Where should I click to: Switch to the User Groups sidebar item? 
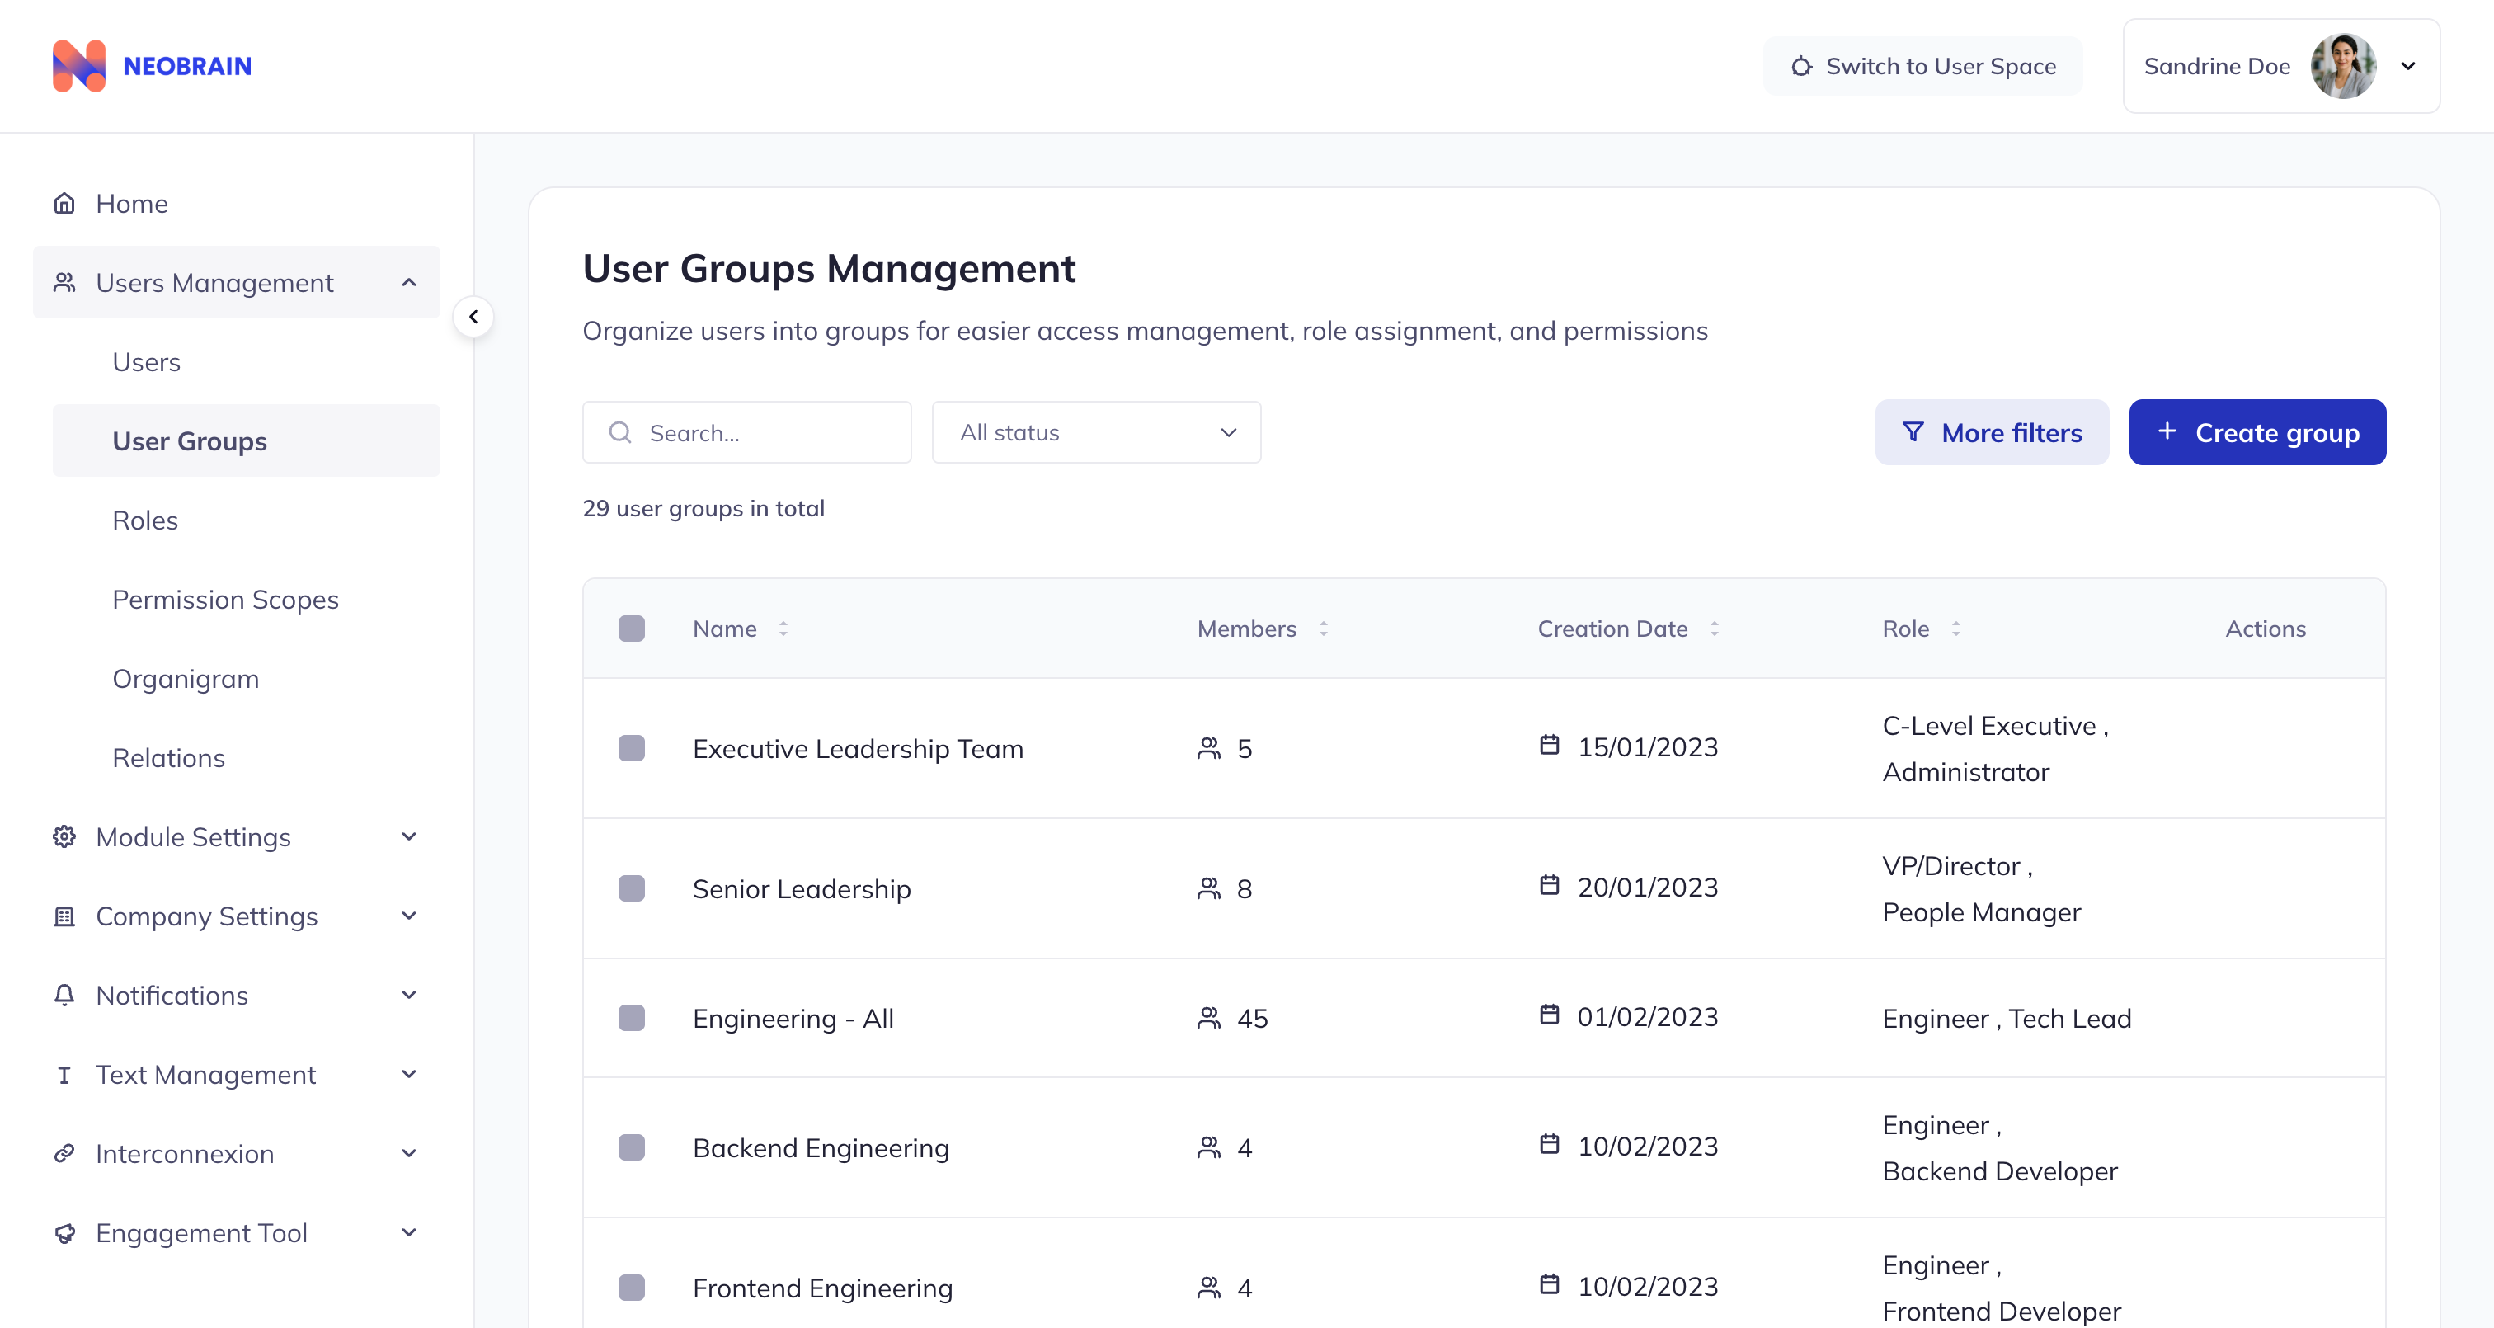189,440
